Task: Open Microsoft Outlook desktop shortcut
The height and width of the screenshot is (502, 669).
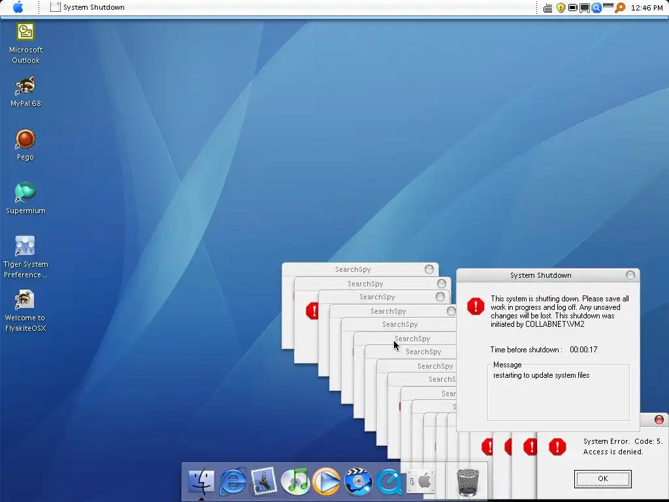Action: pyautogui.click(x=25, y=42)
